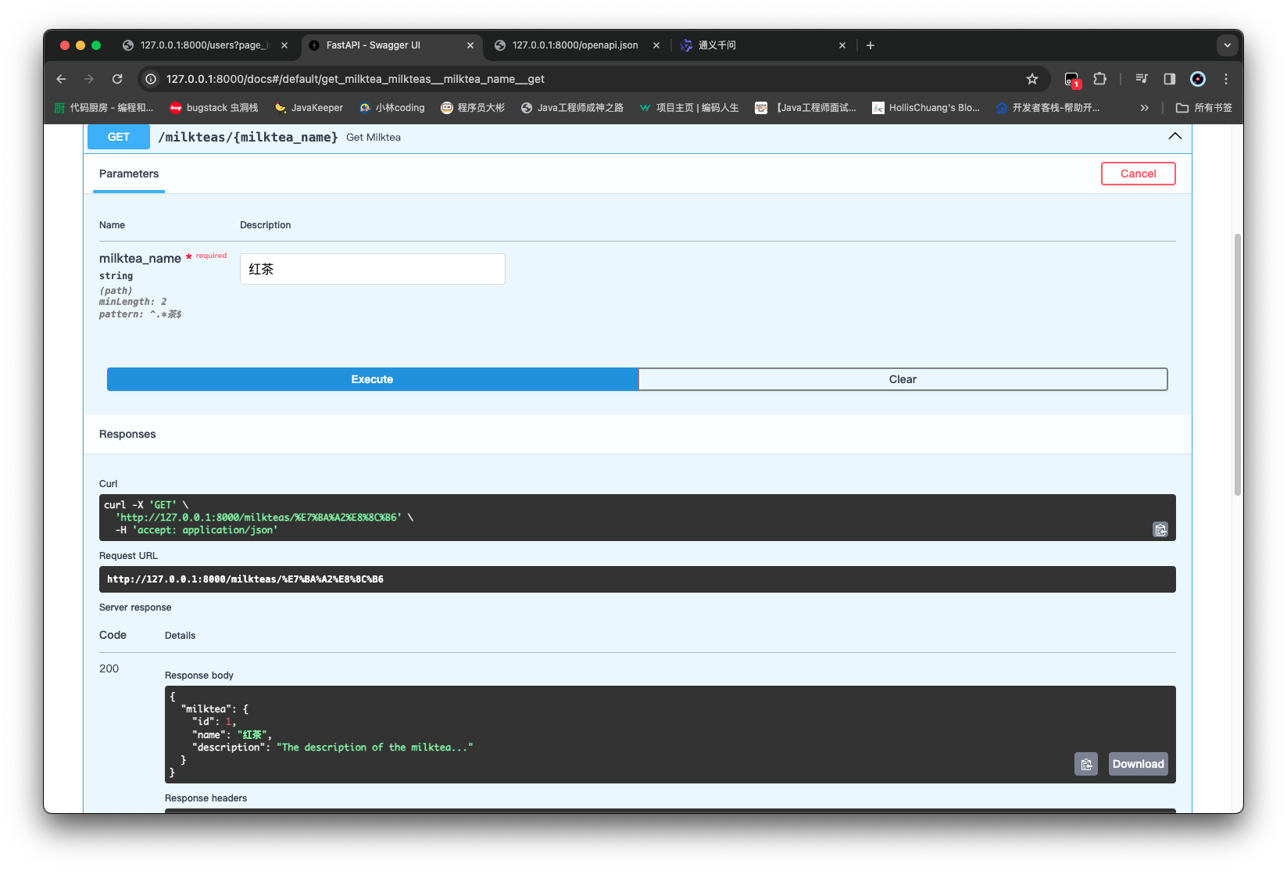Click the Responses heading
Image resolution: width=1287 pixels, height=871 pixels.
(127, 434)
